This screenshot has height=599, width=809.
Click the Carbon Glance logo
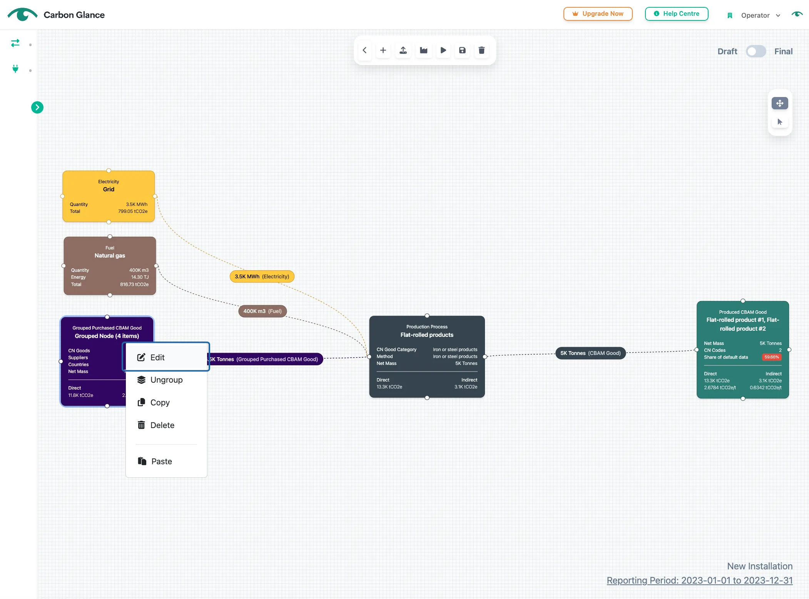click(x=56, y=15)
